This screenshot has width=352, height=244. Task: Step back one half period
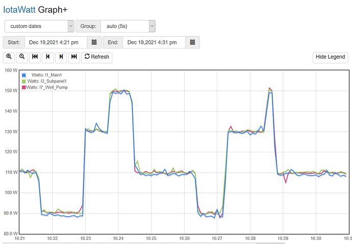point(48,58)
